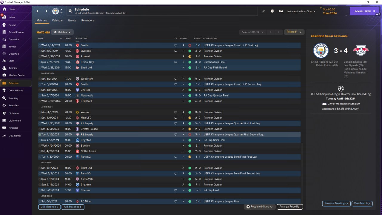Open the Tactics board icon
The image size is (382, 215).
pos(4,47)
